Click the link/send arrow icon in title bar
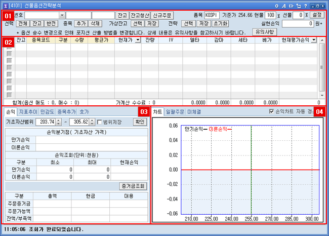 tap(291, 5)
